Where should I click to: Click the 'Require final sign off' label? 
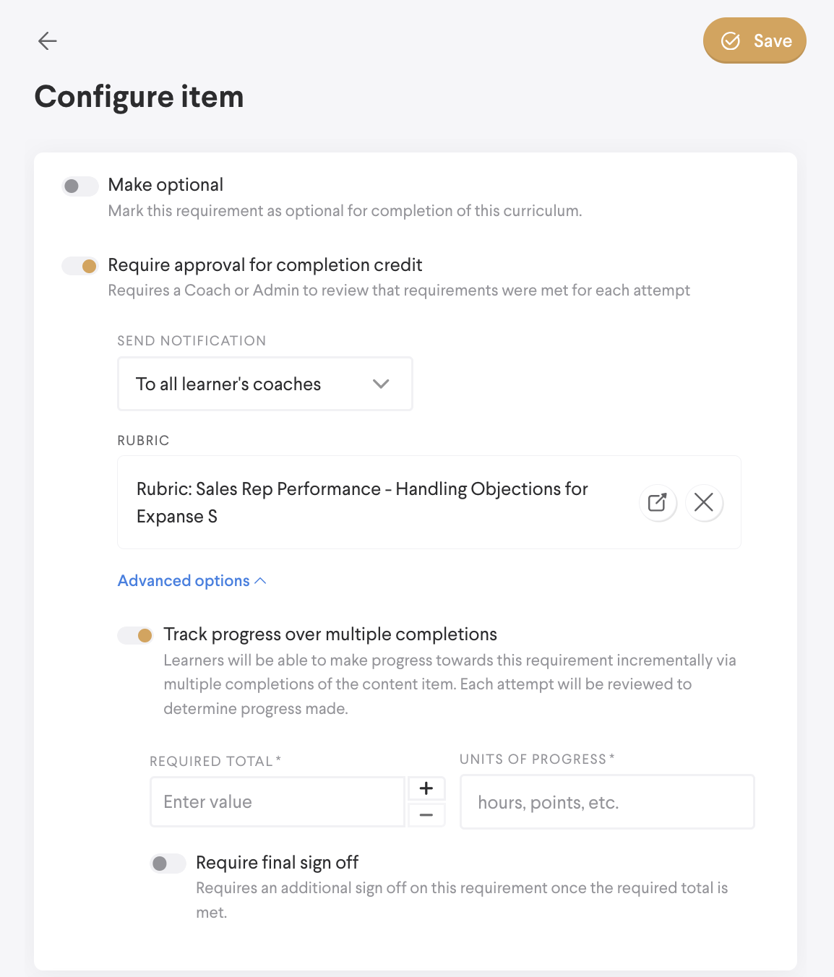pos(277,863)
